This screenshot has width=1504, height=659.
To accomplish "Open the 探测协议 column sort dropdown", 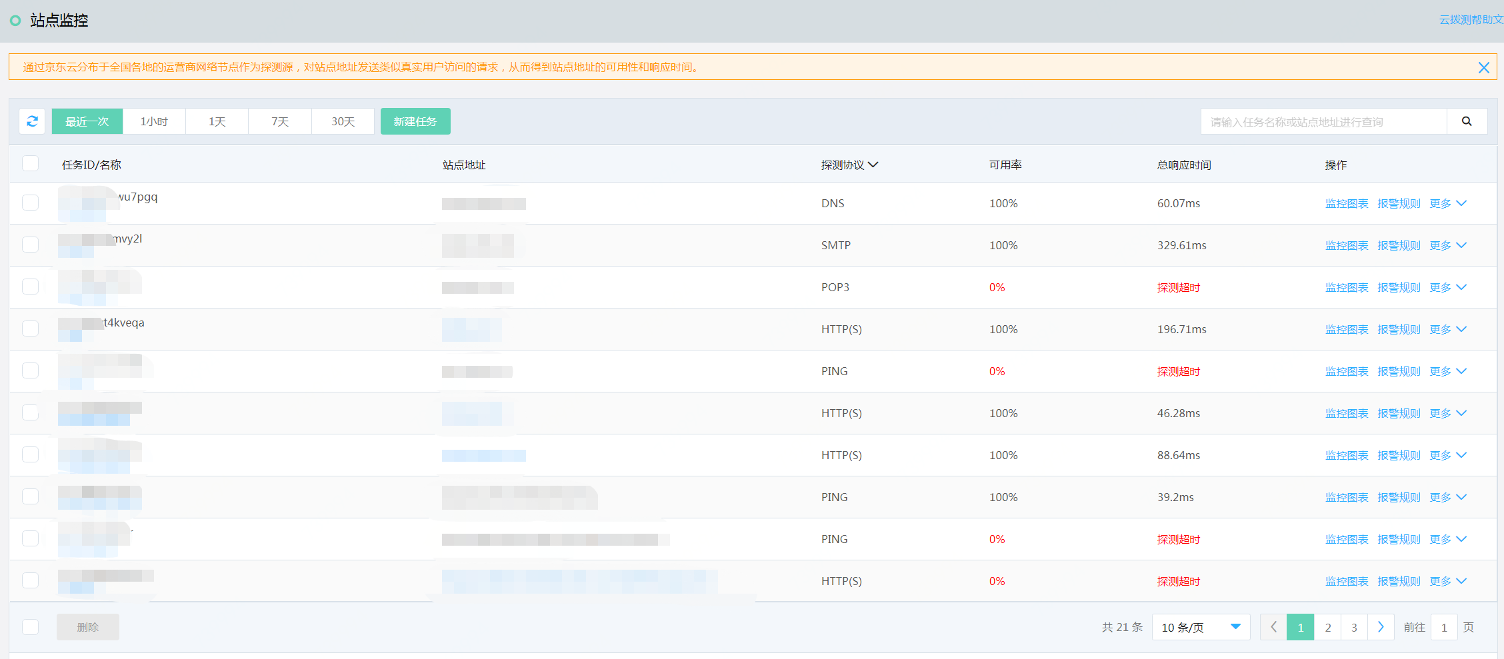I will pos(875,165).
